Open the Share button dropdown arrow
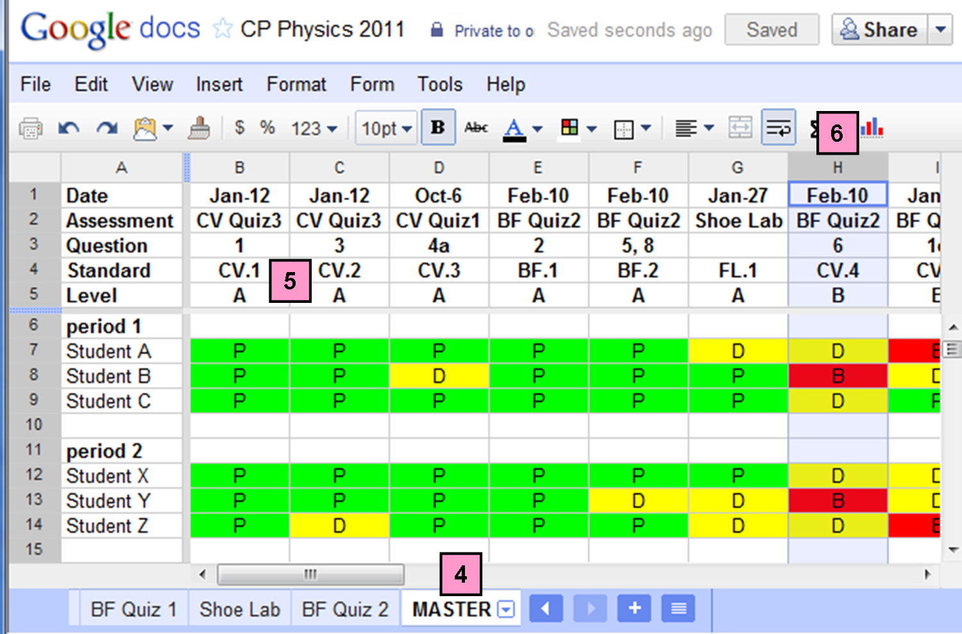Image resolution: width=962 pixels, height=634 pixels. [x=940, y=30]
